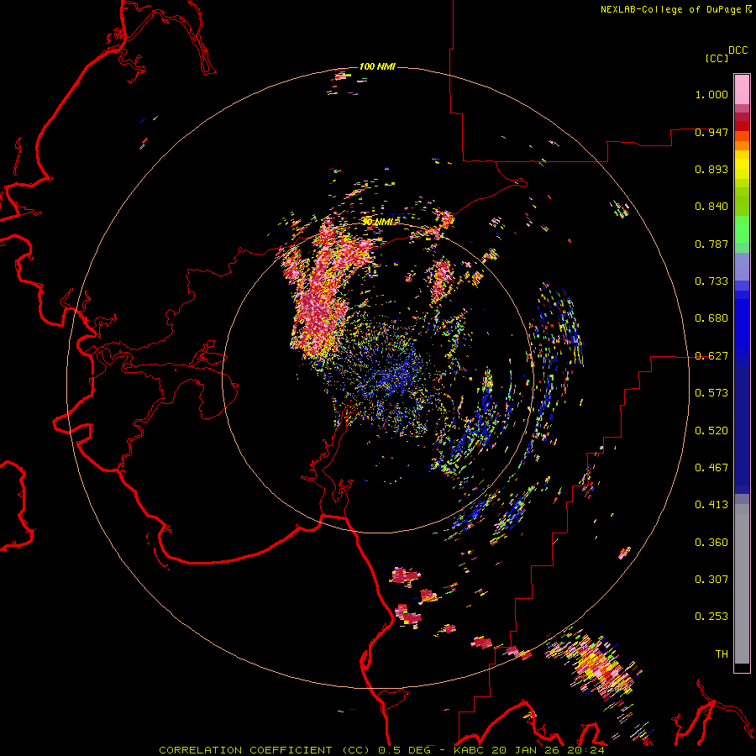Screen dimensions: 756x756
Task: Click the 100 NMI range ring label
Action: 377,66
